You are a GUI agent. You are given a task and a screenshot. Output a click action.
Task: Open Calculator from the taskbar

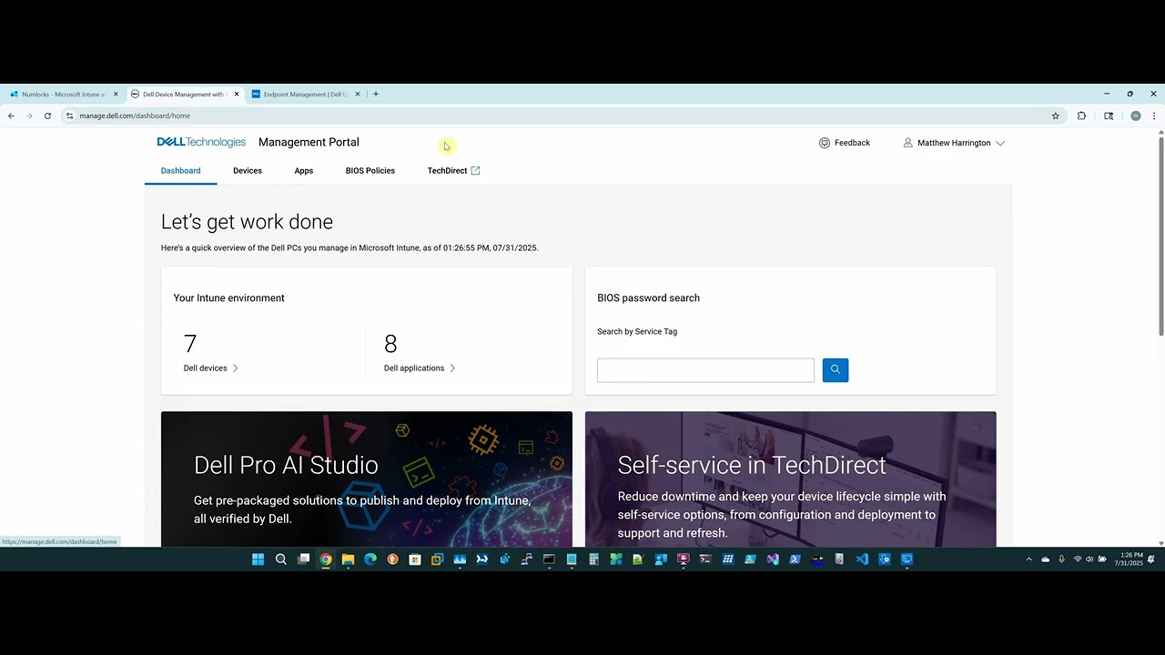(x=593, y=559)
